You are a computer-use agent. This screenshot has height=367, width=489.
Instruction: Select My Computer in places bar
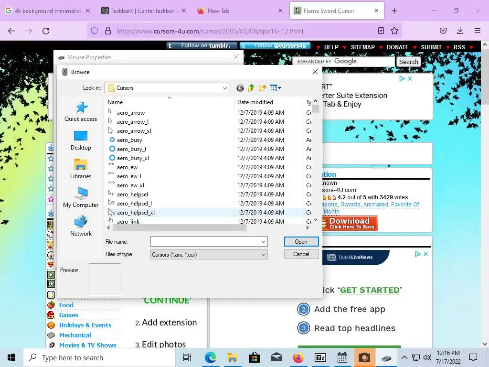click(81, 198)
